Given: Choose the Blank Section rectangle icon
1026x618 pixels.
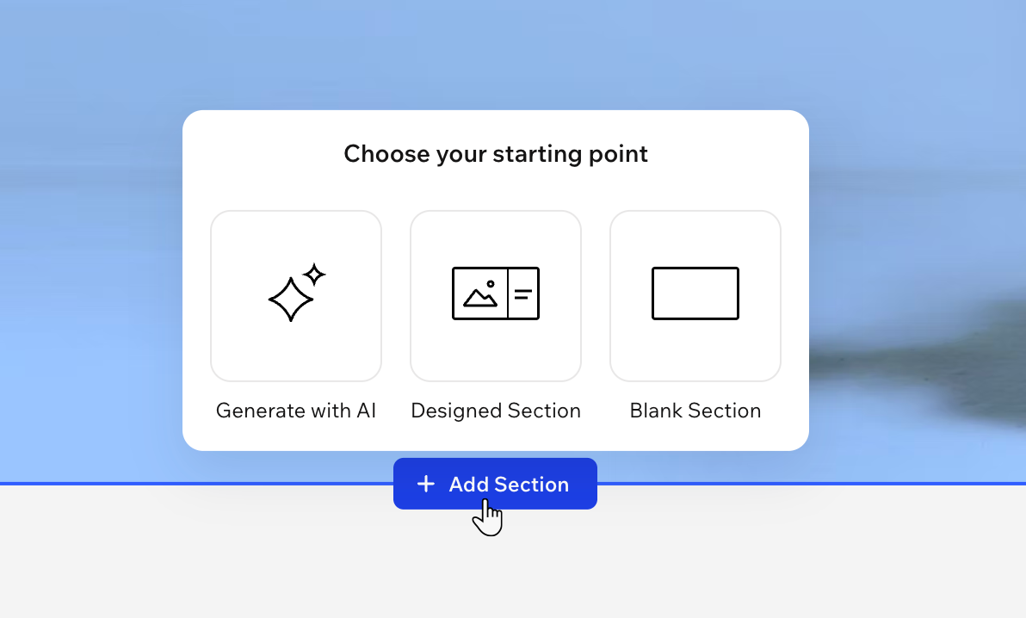Looking at the screenshot, I should (x=695, y=293).
